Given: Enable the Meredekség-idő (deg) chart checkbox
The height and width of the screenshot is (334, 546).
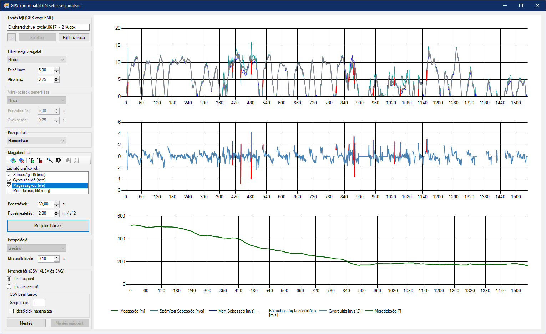Looking at the screenshot, I should [x=9, y=191].
